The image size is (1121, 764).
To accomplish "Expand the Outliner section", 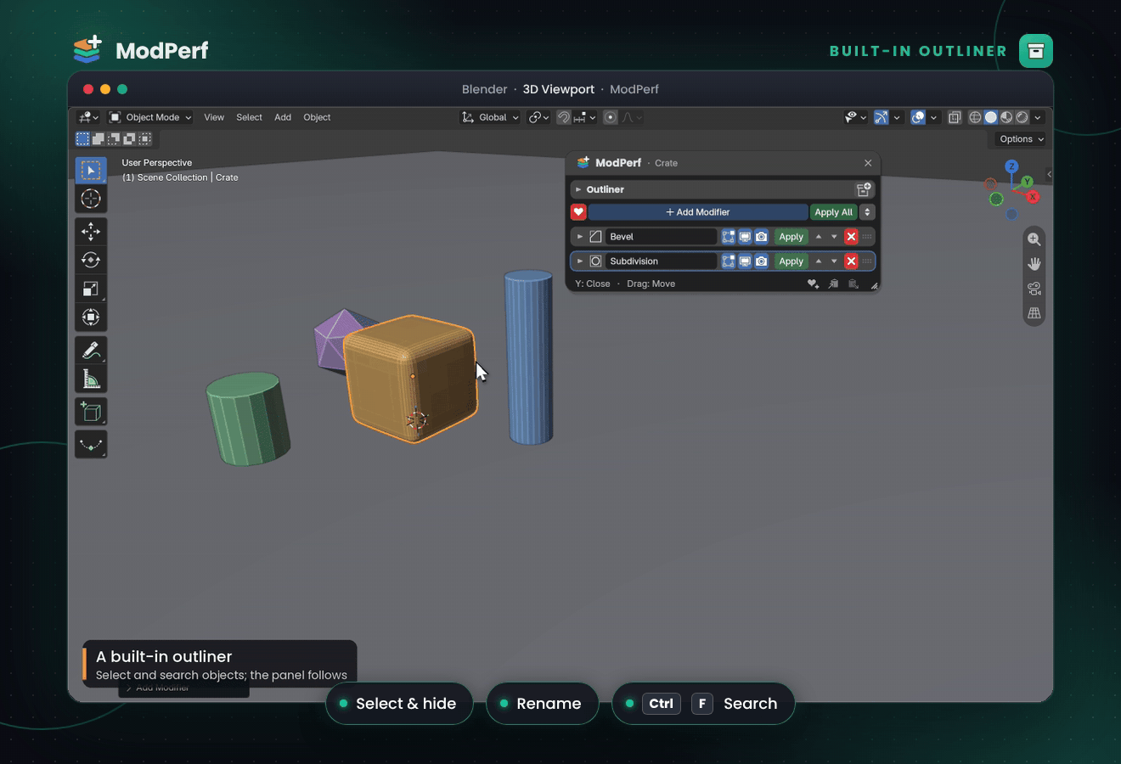I will 578,189.
